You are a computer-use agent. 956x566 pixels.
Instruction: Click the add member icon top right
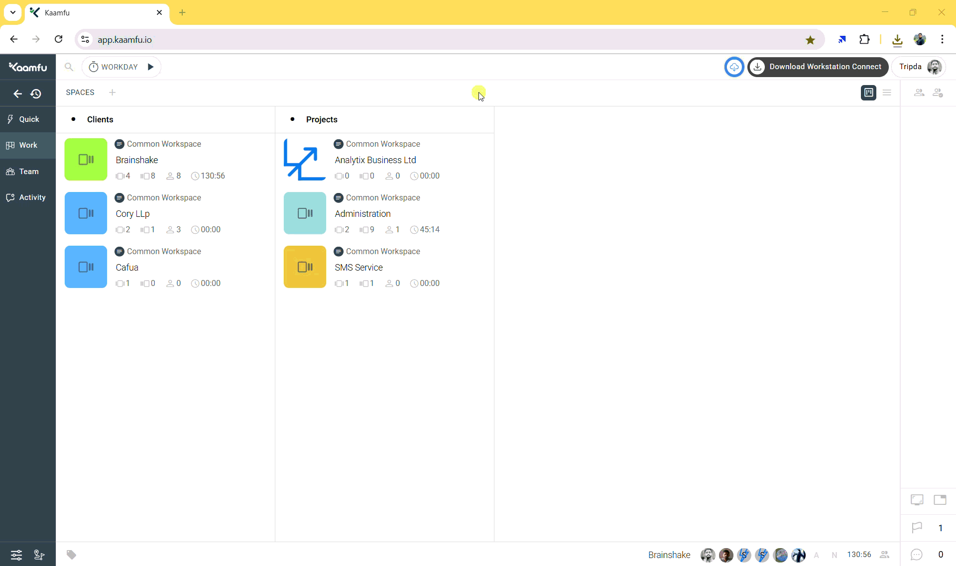(x=938, y=93)
